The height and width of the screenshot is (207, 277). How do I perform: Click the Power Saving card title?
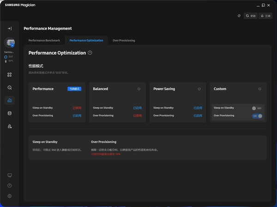[x=164, y=89]
